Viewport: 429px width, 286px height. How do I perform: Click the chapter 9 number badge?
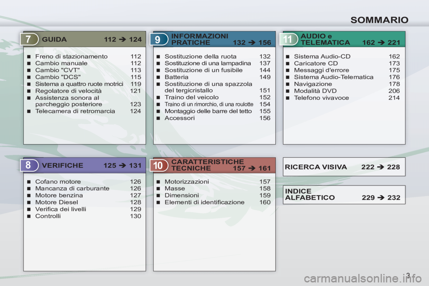pyautogui.click(x=158, y=39)
